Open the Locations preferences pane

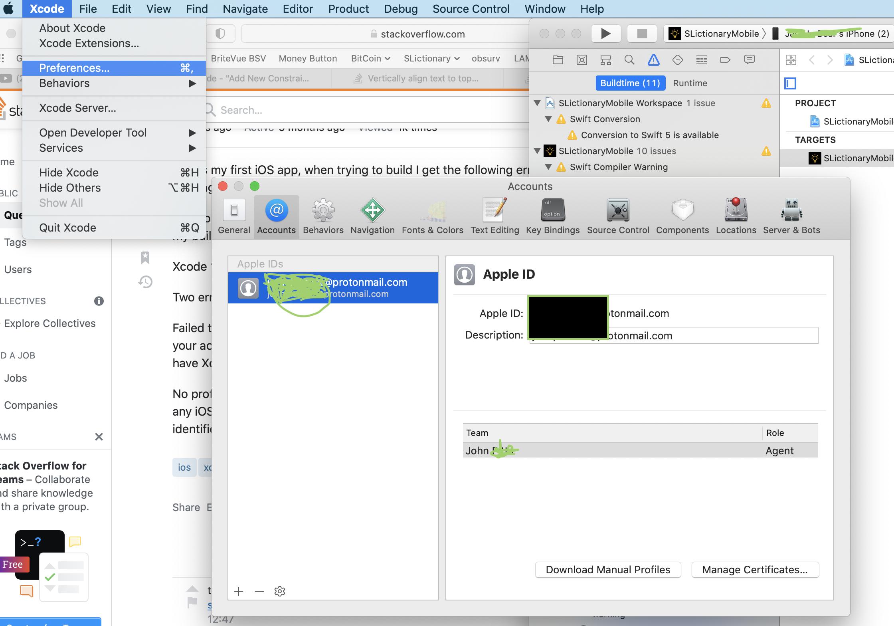(x=736, y=217)
